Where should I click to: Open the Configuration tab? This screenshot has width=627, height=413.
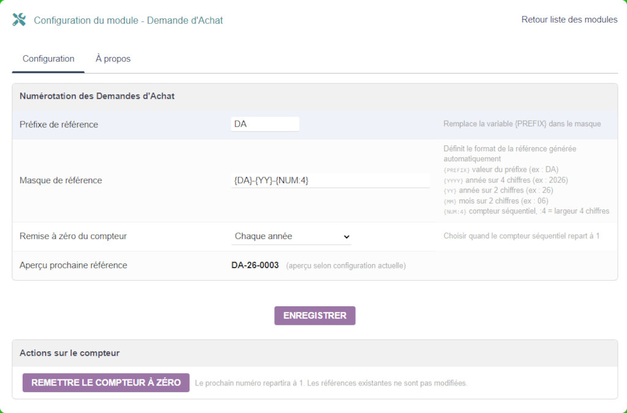pyautogui.click(x=48, y=59)
